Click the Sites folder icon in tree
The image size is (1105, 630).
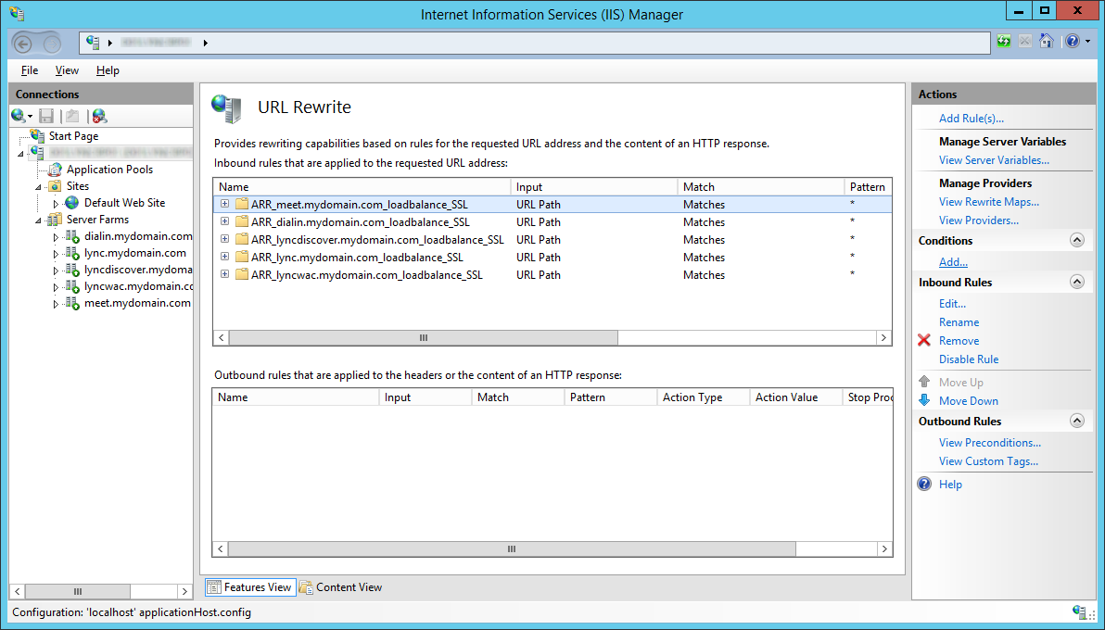point(55,186)
